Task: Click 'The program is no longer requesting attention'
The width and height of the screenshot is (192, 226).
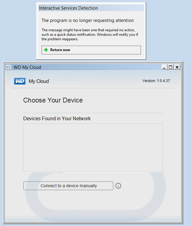Action: click(88, 20)
